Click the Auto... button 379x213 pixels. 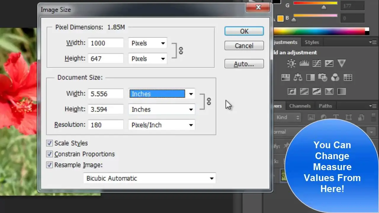(244, 64)
